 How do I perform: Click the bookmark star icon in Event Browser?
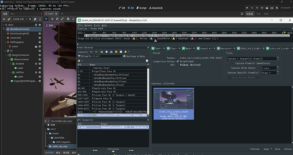click(126, 52)
